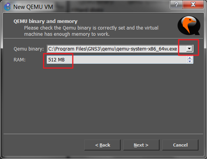Screen dimensions: 207x159
Task: Click into the 512 MB RAM field
Action: click(x=117, y=59)
